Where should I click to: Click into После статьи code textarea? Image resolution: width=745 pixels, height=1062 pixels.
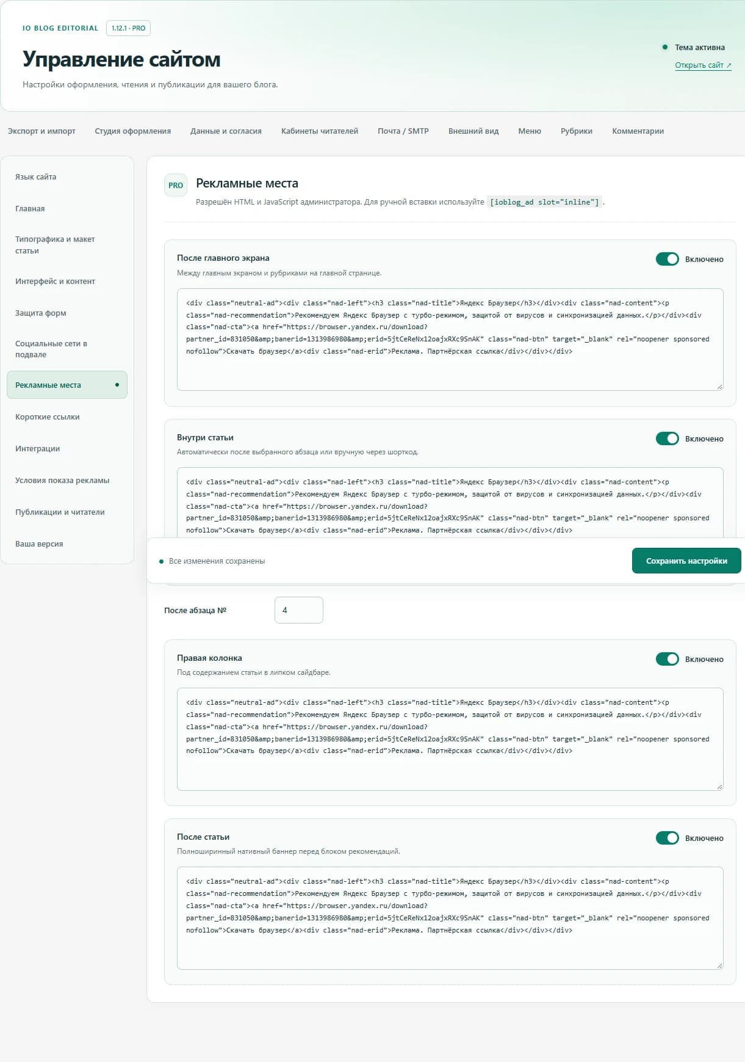450,918
